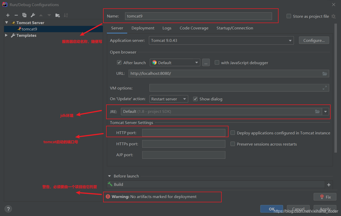
Task: Sort configurations alphabetically
Action: coord(66,15)
